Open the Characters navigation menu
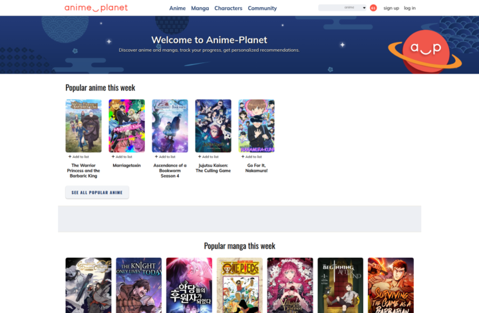 pos(228,9)
